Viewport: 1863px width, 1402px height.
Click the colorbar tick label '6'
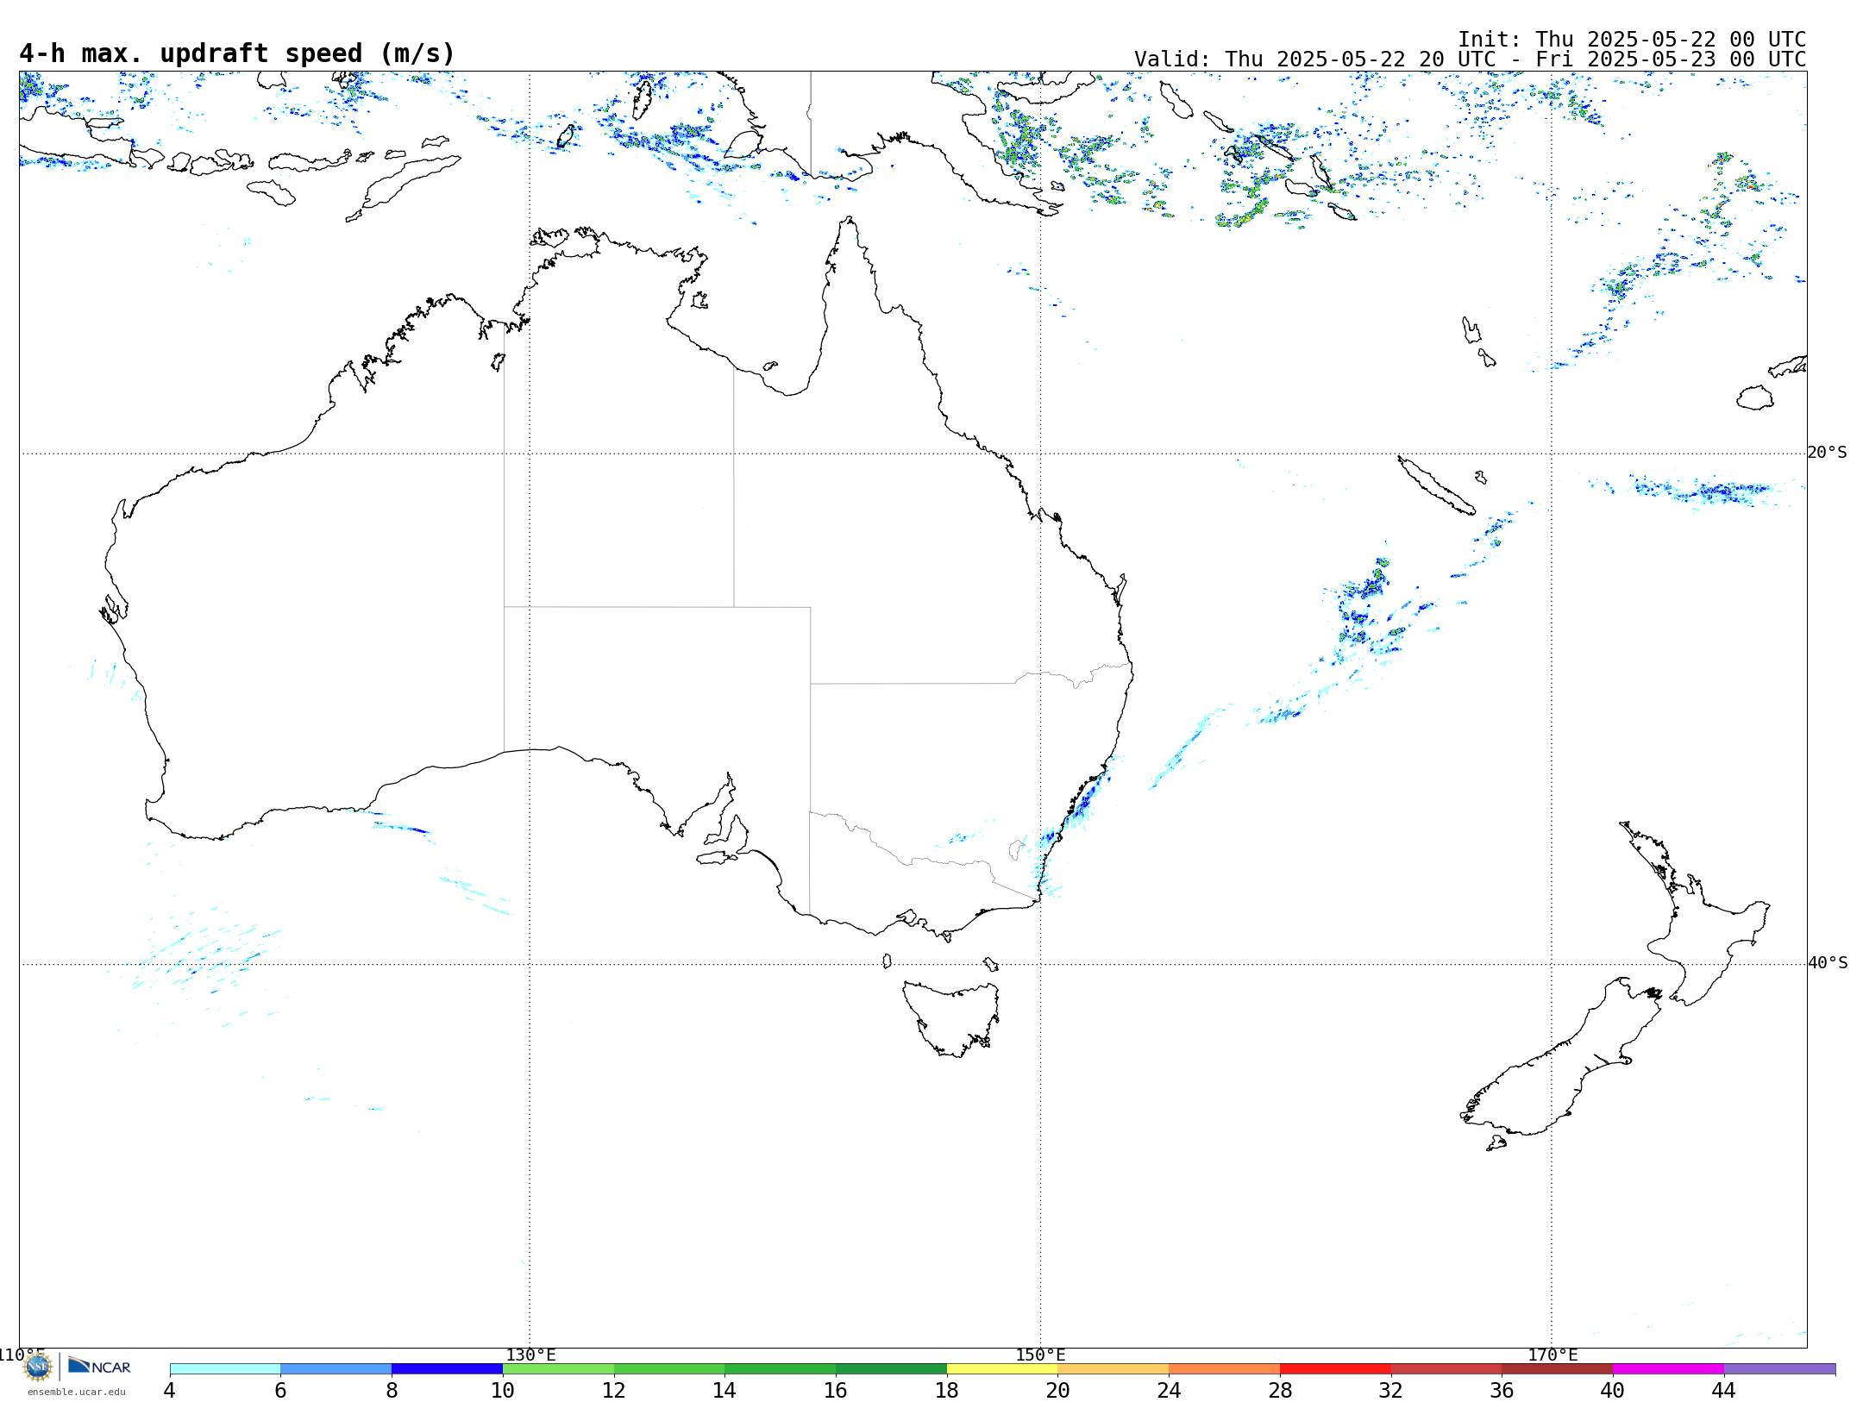pyautogui.click(x=280, y=1390)
